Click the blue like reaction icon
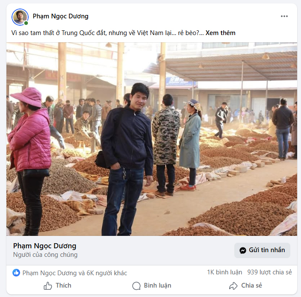301x297 pixels. click(16, 273)
